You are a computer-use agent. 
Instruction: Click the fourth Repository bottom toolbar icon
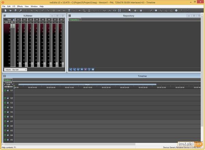82,70
